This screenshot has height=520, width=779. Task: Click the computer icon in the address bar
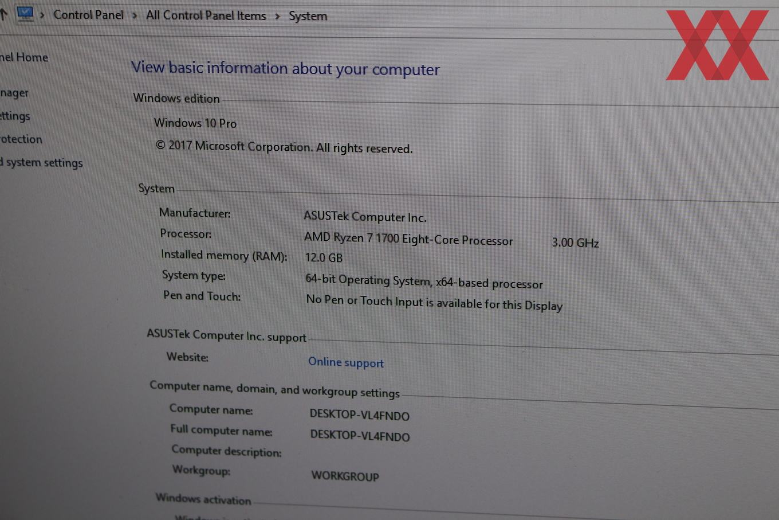(25, 13)
